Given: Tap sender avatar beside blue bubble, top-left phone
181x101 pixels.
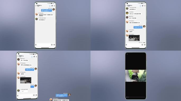Looking at the screenshot, I should pyautogui.click(x=53, y=9).
